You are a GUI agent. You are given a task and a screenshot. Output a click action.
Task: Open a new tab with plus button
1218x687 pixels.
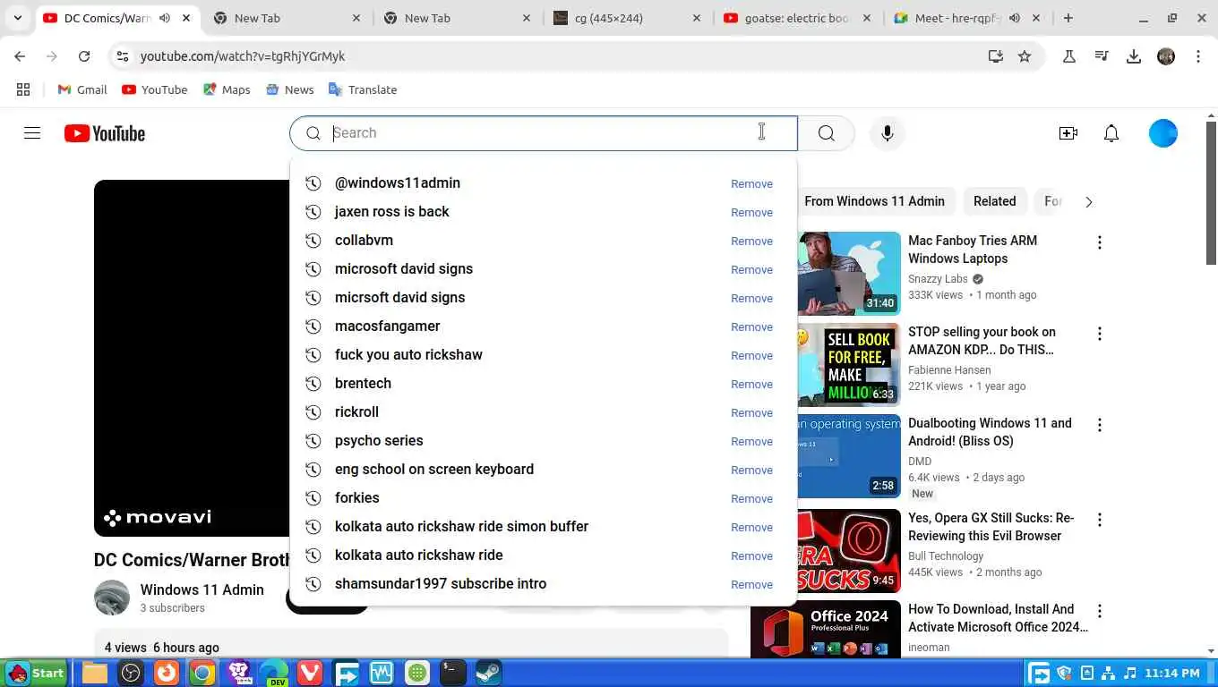pyautogui.click(x=1068, y=18)
